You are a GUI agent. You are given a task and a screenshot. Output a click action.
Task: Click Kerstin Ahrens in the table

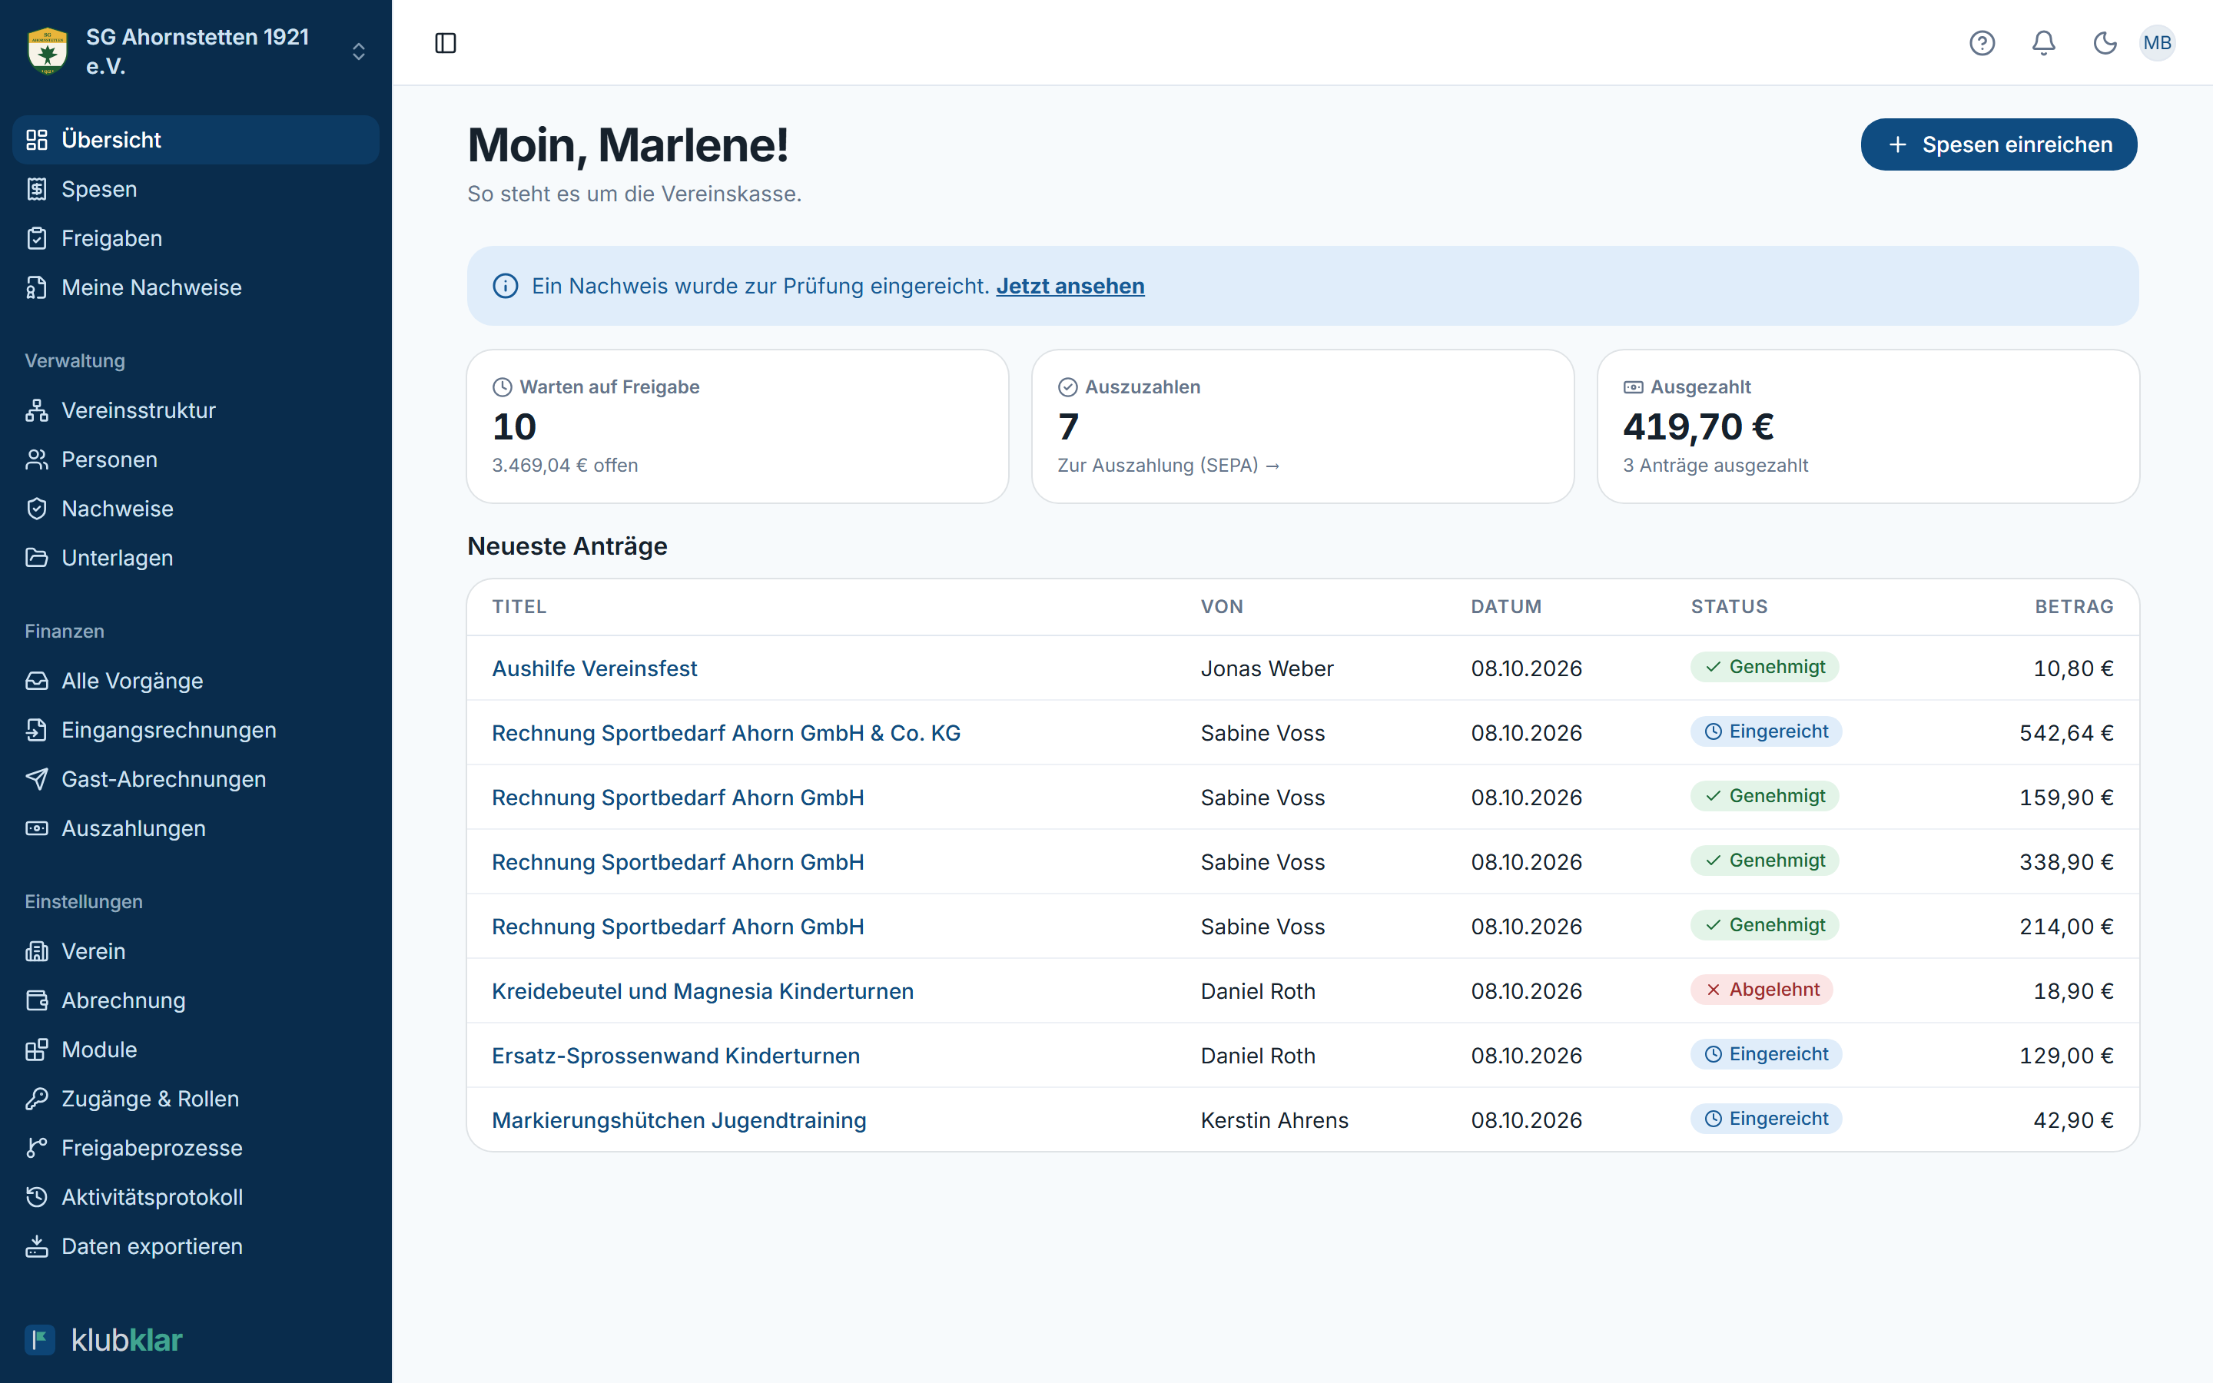tap(1274, 1120)
